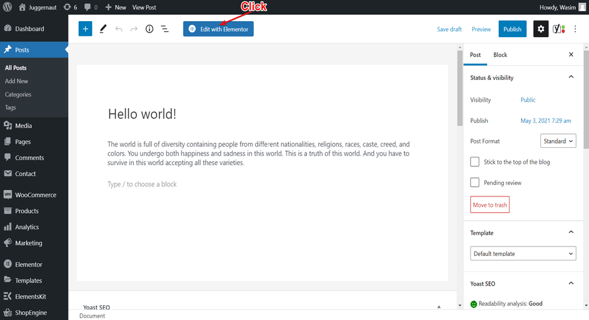Screen dimensions: 589x320
Task: Open the Default template dropdown
Action: [523, 253]
